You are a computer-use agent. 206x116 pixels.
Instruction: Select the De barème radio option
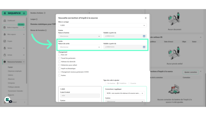coord(106,83)
